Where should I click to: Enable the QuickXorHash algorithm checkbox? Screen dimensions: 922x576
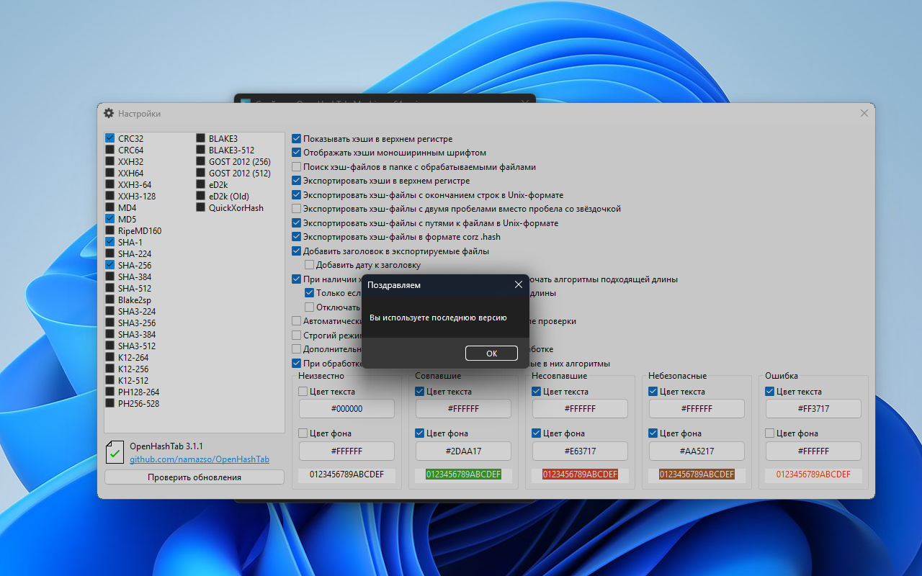click(x=201, y=207)
